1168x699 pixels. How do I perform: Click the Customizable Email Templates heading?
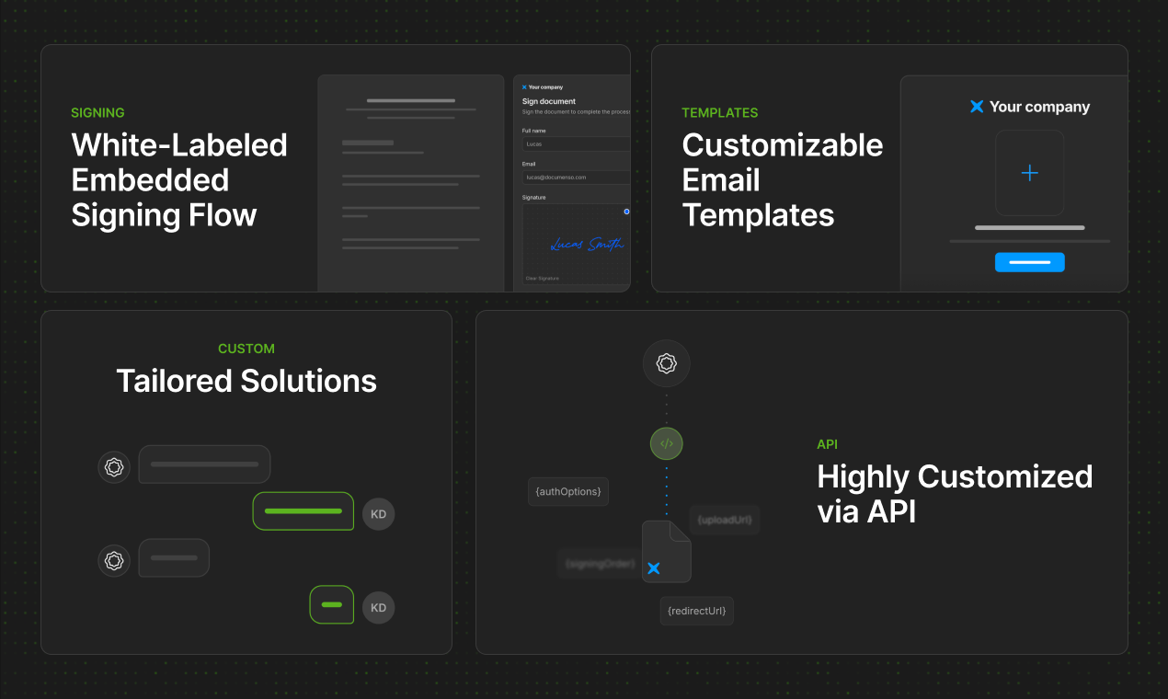(x=783, y=180)
